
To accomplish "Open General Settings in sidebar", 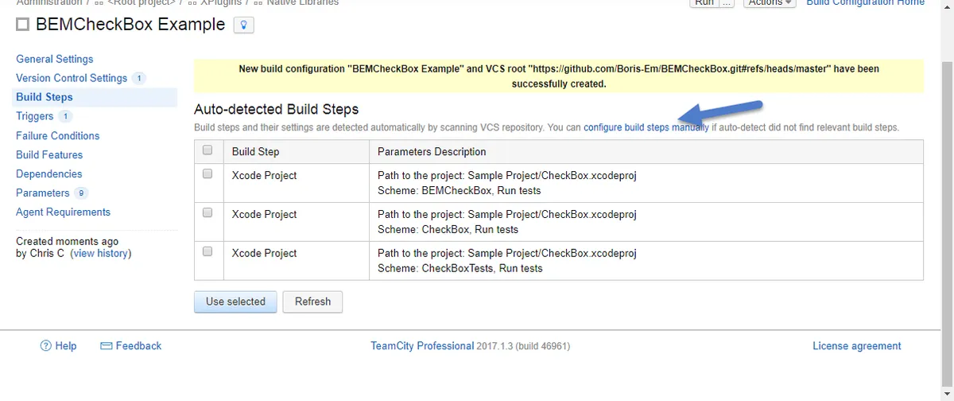I will (54, 59).
